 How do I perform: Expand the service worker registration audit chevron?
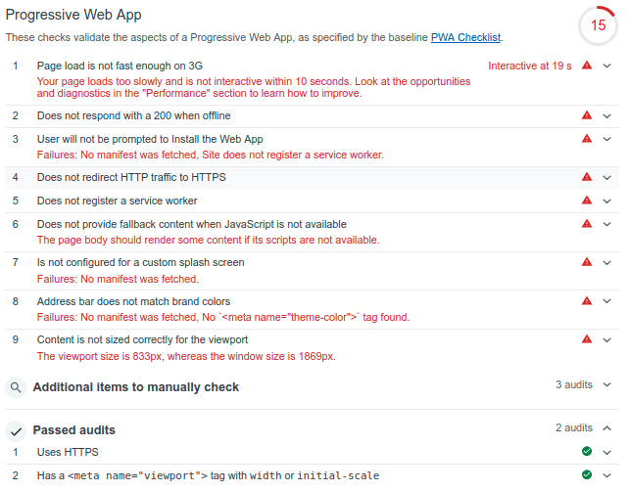click(607, 201)
